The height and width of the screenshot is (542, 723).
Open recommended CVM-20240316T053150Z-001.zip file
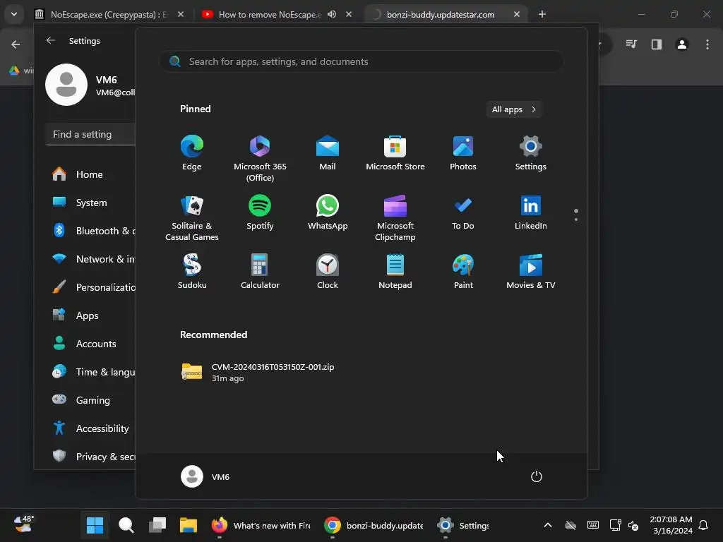tap(258, 373)
